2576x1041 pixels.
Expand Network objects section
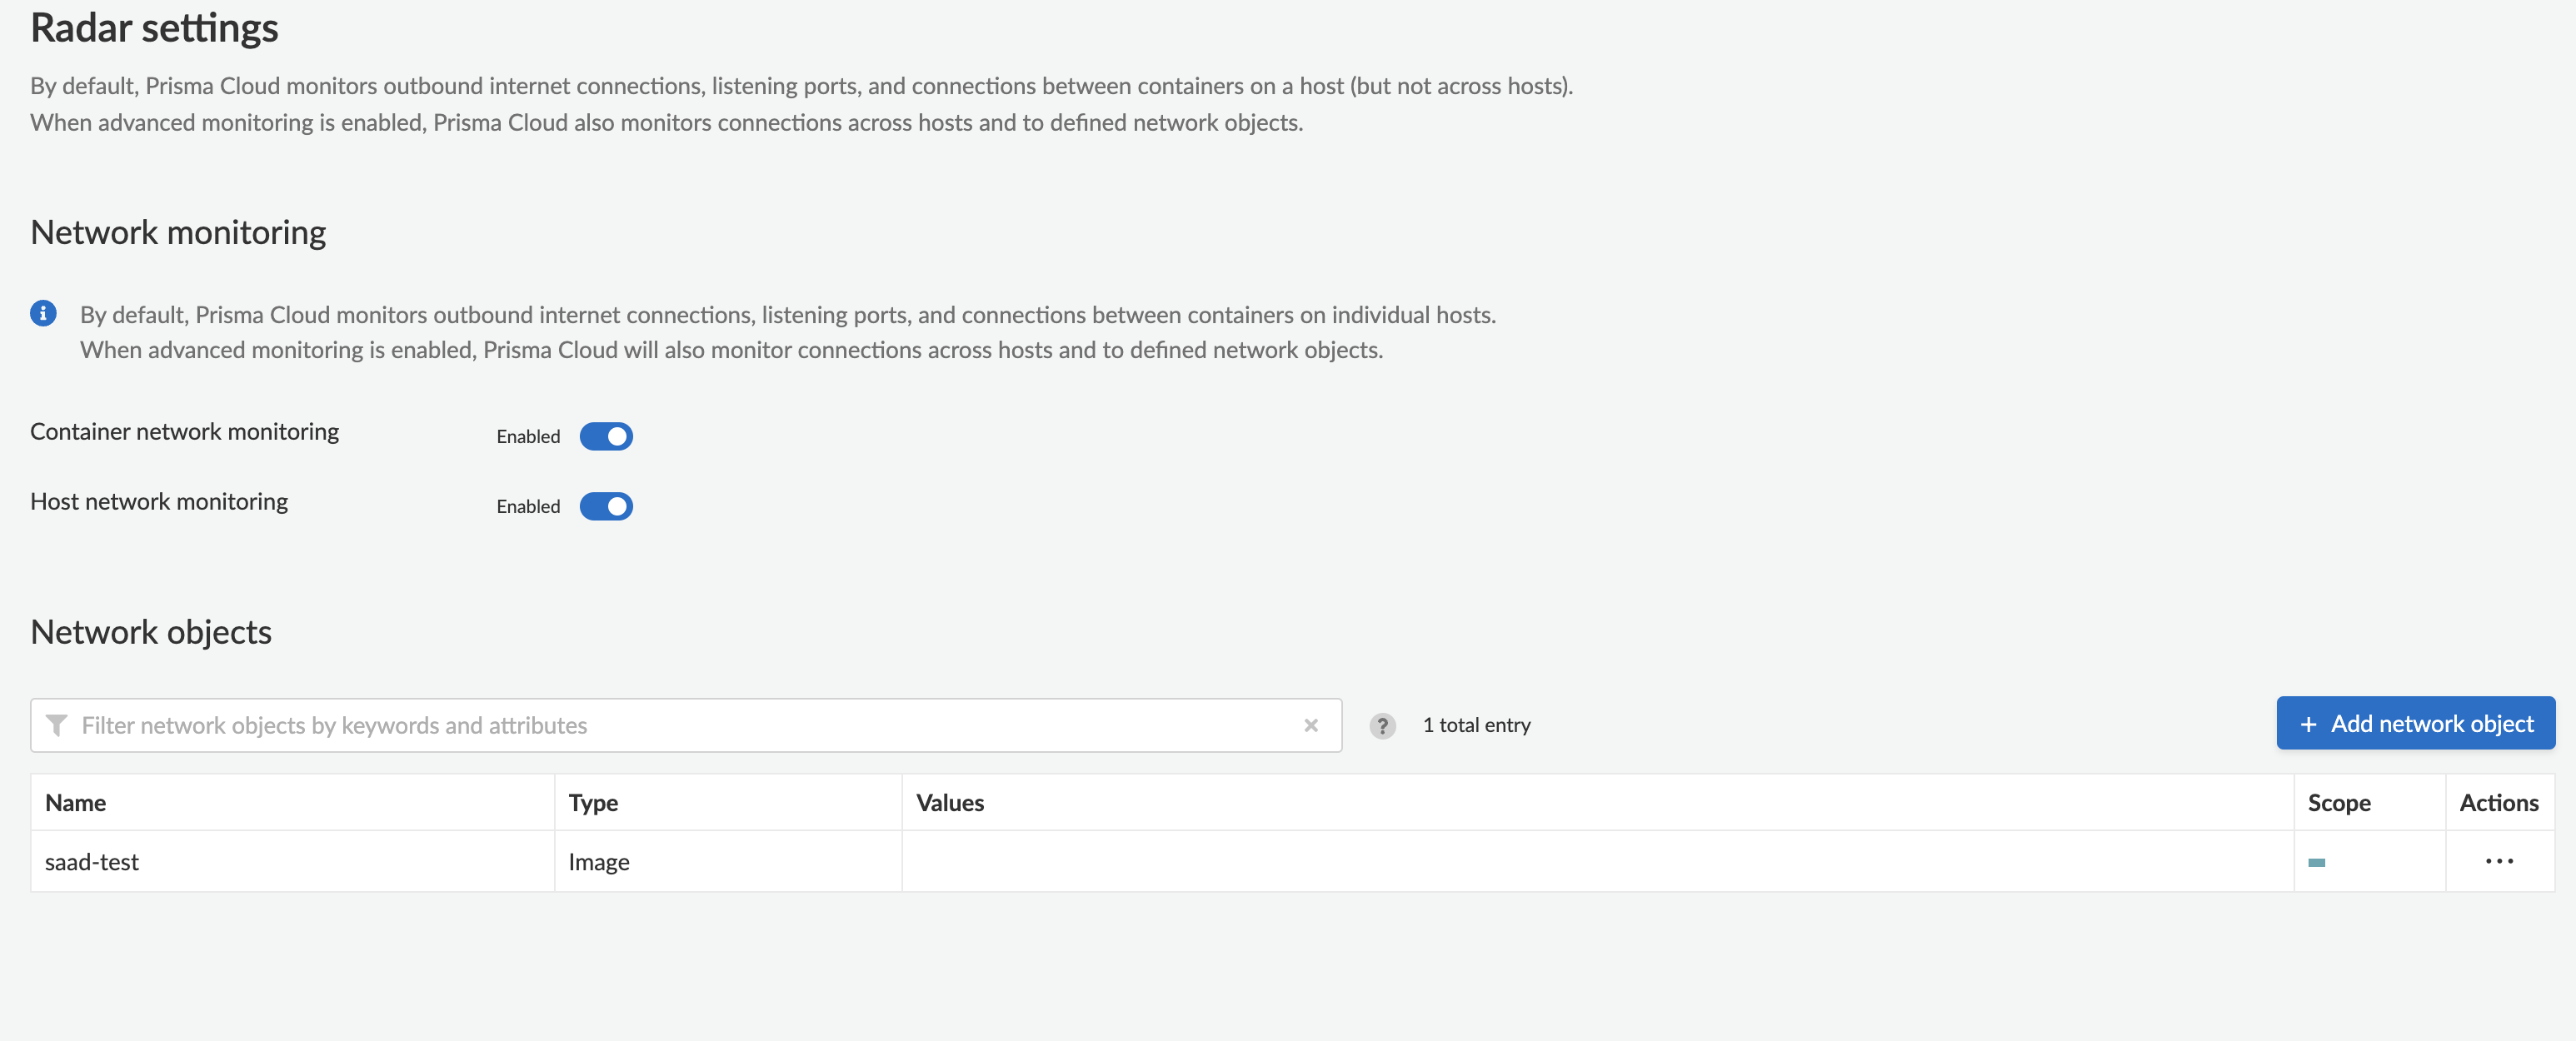click(x=151, y=629)
